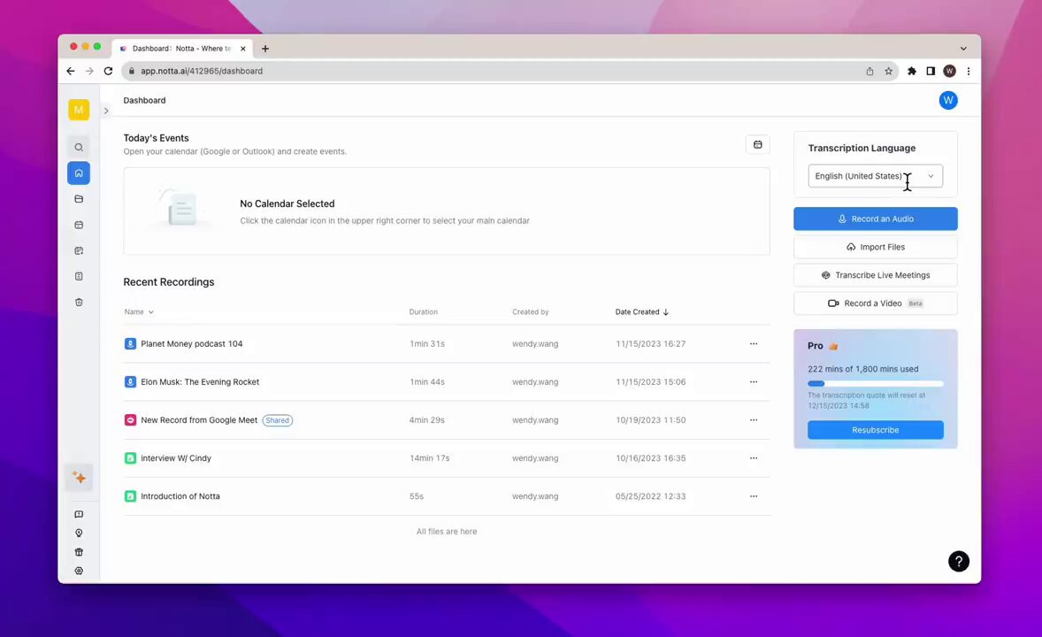Expand the sidebar with the chevron arrow
1042x637 pixels.
(x=105, y=111)
